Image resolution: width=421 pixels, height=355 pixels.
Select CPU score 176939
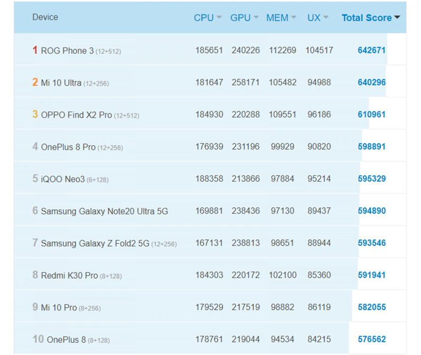209,147
